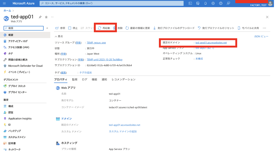Select 概要 in the sidebar

tap(25, 35)
